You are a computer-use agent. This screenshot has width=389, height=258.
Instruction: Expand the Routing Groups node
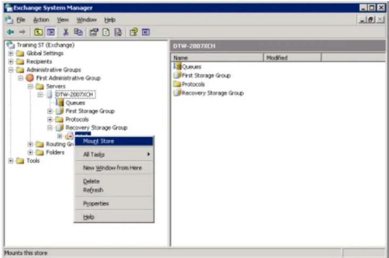click(x=30, y=144)
